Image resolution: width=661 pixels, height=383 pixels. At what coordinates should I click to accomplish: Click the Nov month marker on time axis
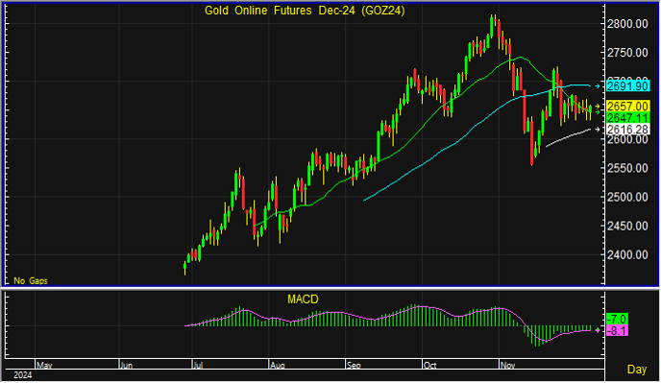point(508,366)
